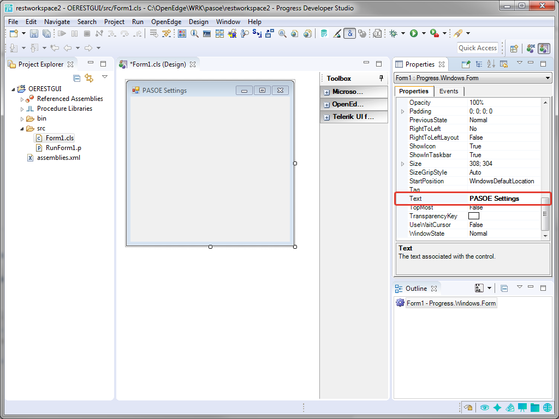The width and height of the screenshot is (559, 419).
Task: Open the Navigate menu
Action: point(57,22)
